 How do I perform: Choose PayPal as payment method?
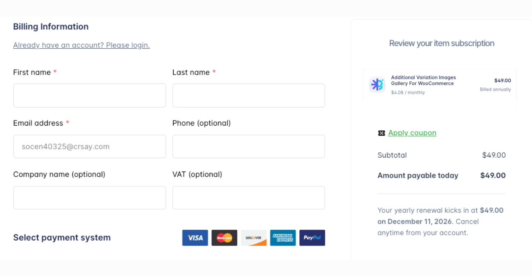pyautogui.click(x=312, y=238)
